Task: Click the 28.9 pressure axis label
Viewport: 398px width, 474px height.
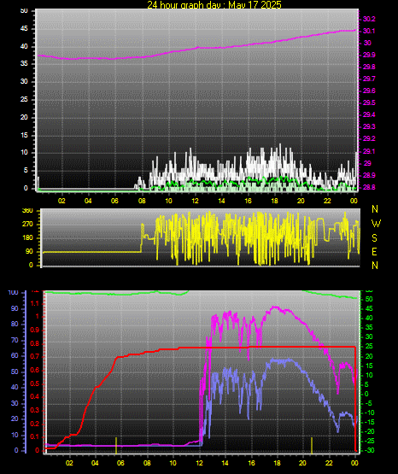Action: (369, 175)
